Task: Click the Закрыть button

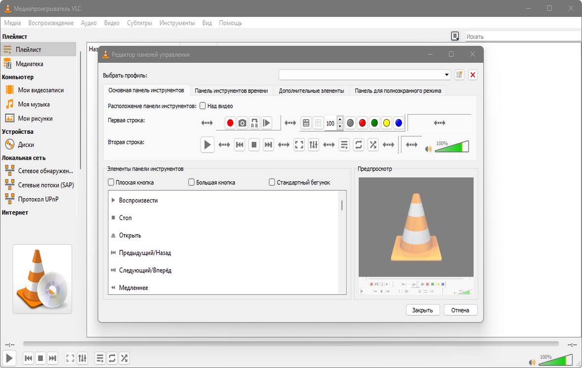Action: coord(423,310)
